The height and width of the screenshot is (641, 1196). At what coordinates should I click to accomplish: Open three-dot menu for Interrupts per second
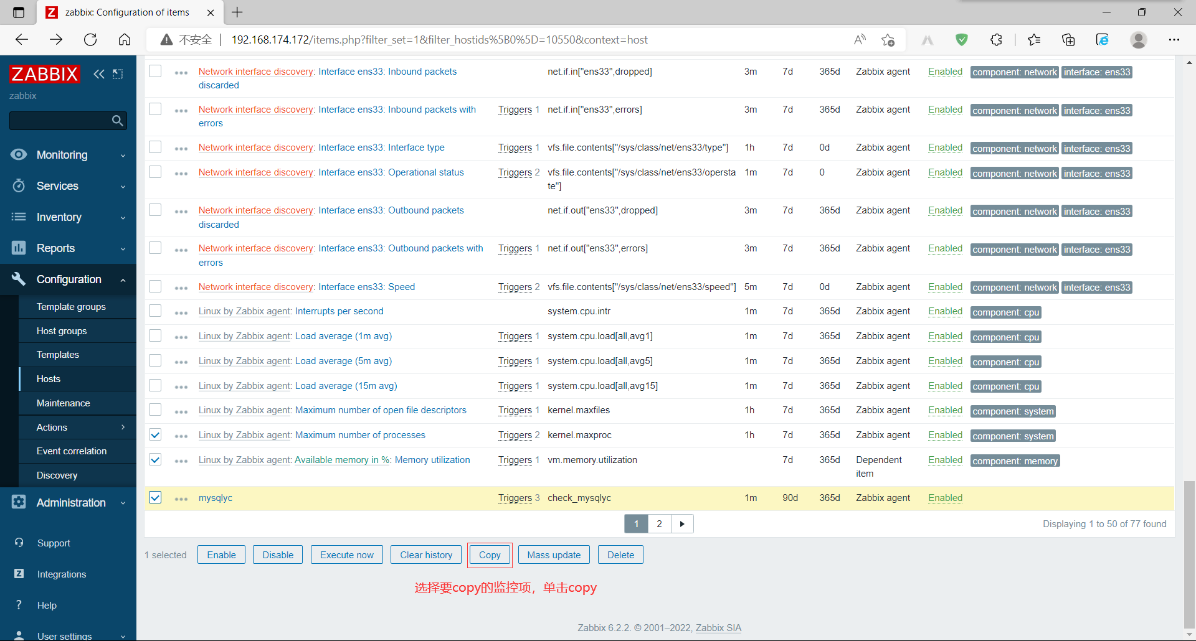181,312
